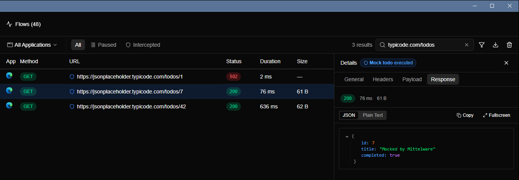Image resolution: width=519 pixels, height=180 pixels.
Task: Click shield icon beside todos/42 URL
Action: click(72, 106)
